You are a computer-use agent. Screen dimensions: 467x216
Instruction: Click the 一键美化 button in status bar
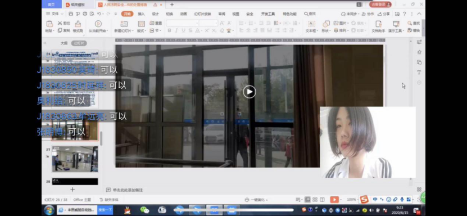[256, 200]
